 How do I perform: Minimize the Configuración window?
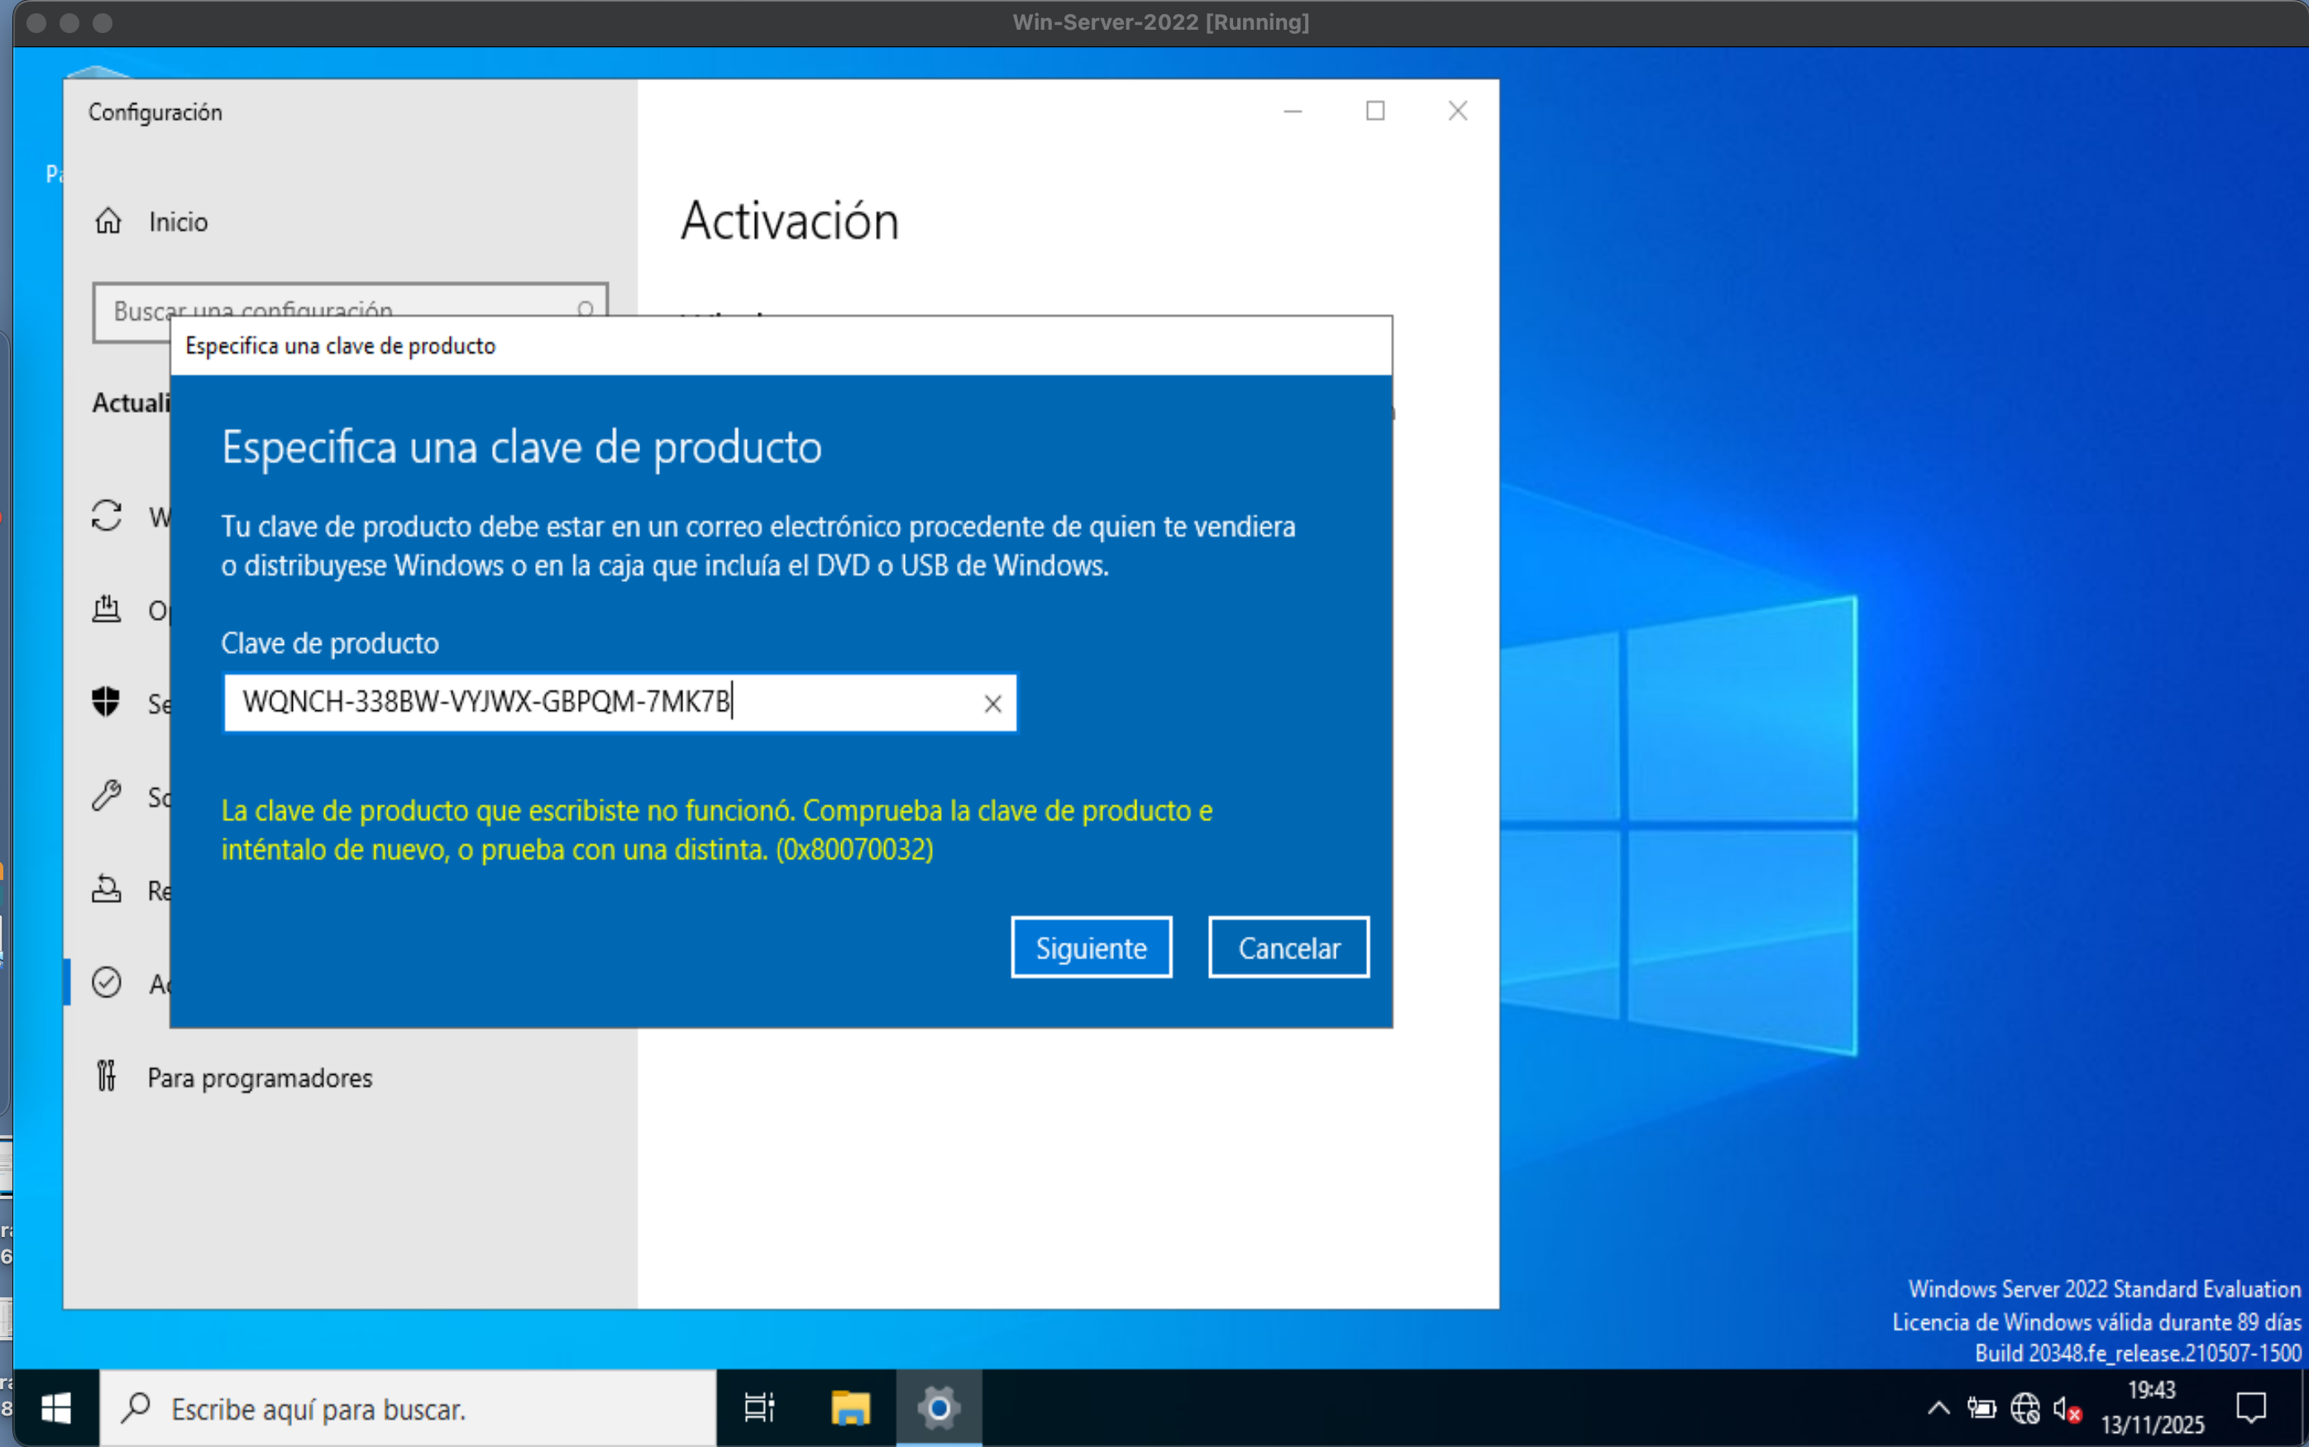coord(1293,111)
